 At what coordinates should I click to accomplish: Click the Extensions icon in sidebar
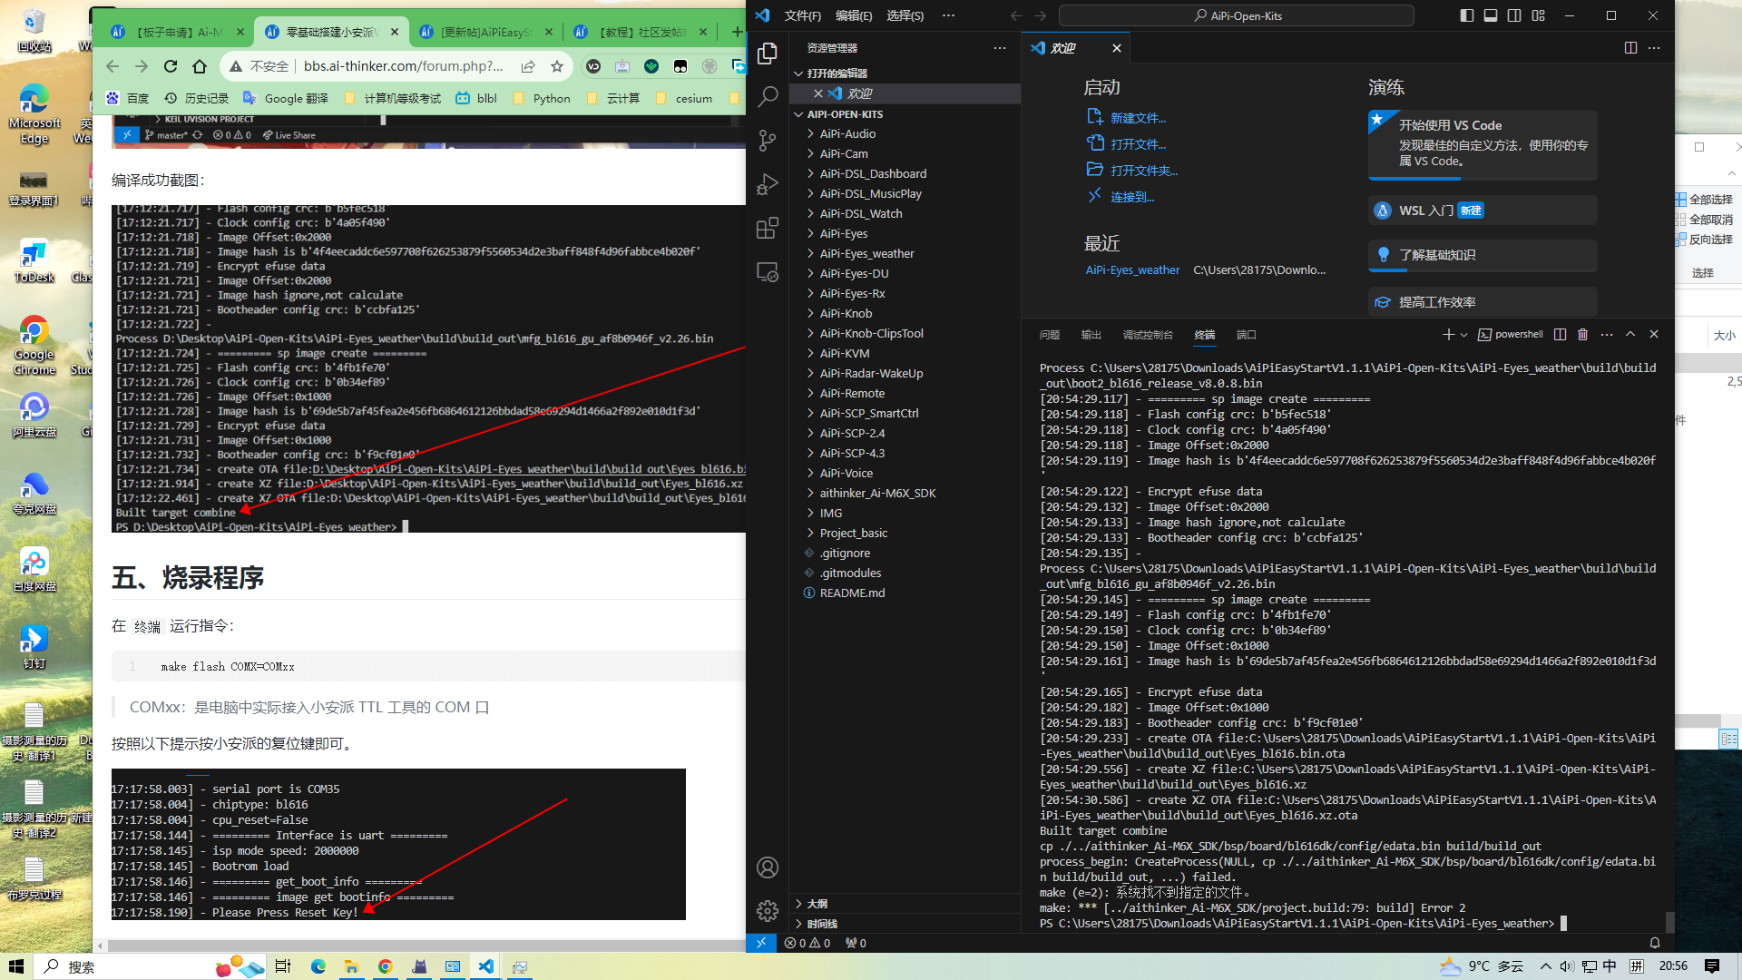767,228
